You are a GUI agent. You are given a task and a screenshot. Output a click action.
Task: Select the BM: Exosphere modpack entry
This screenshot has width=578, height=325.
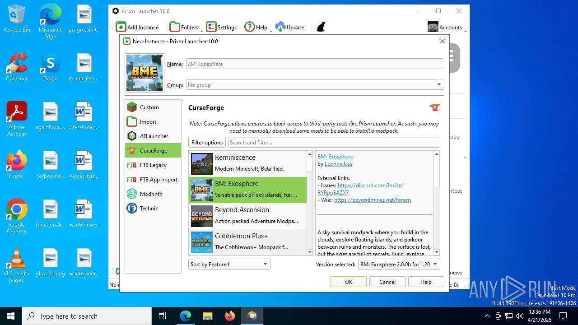[x=247, y=190]
